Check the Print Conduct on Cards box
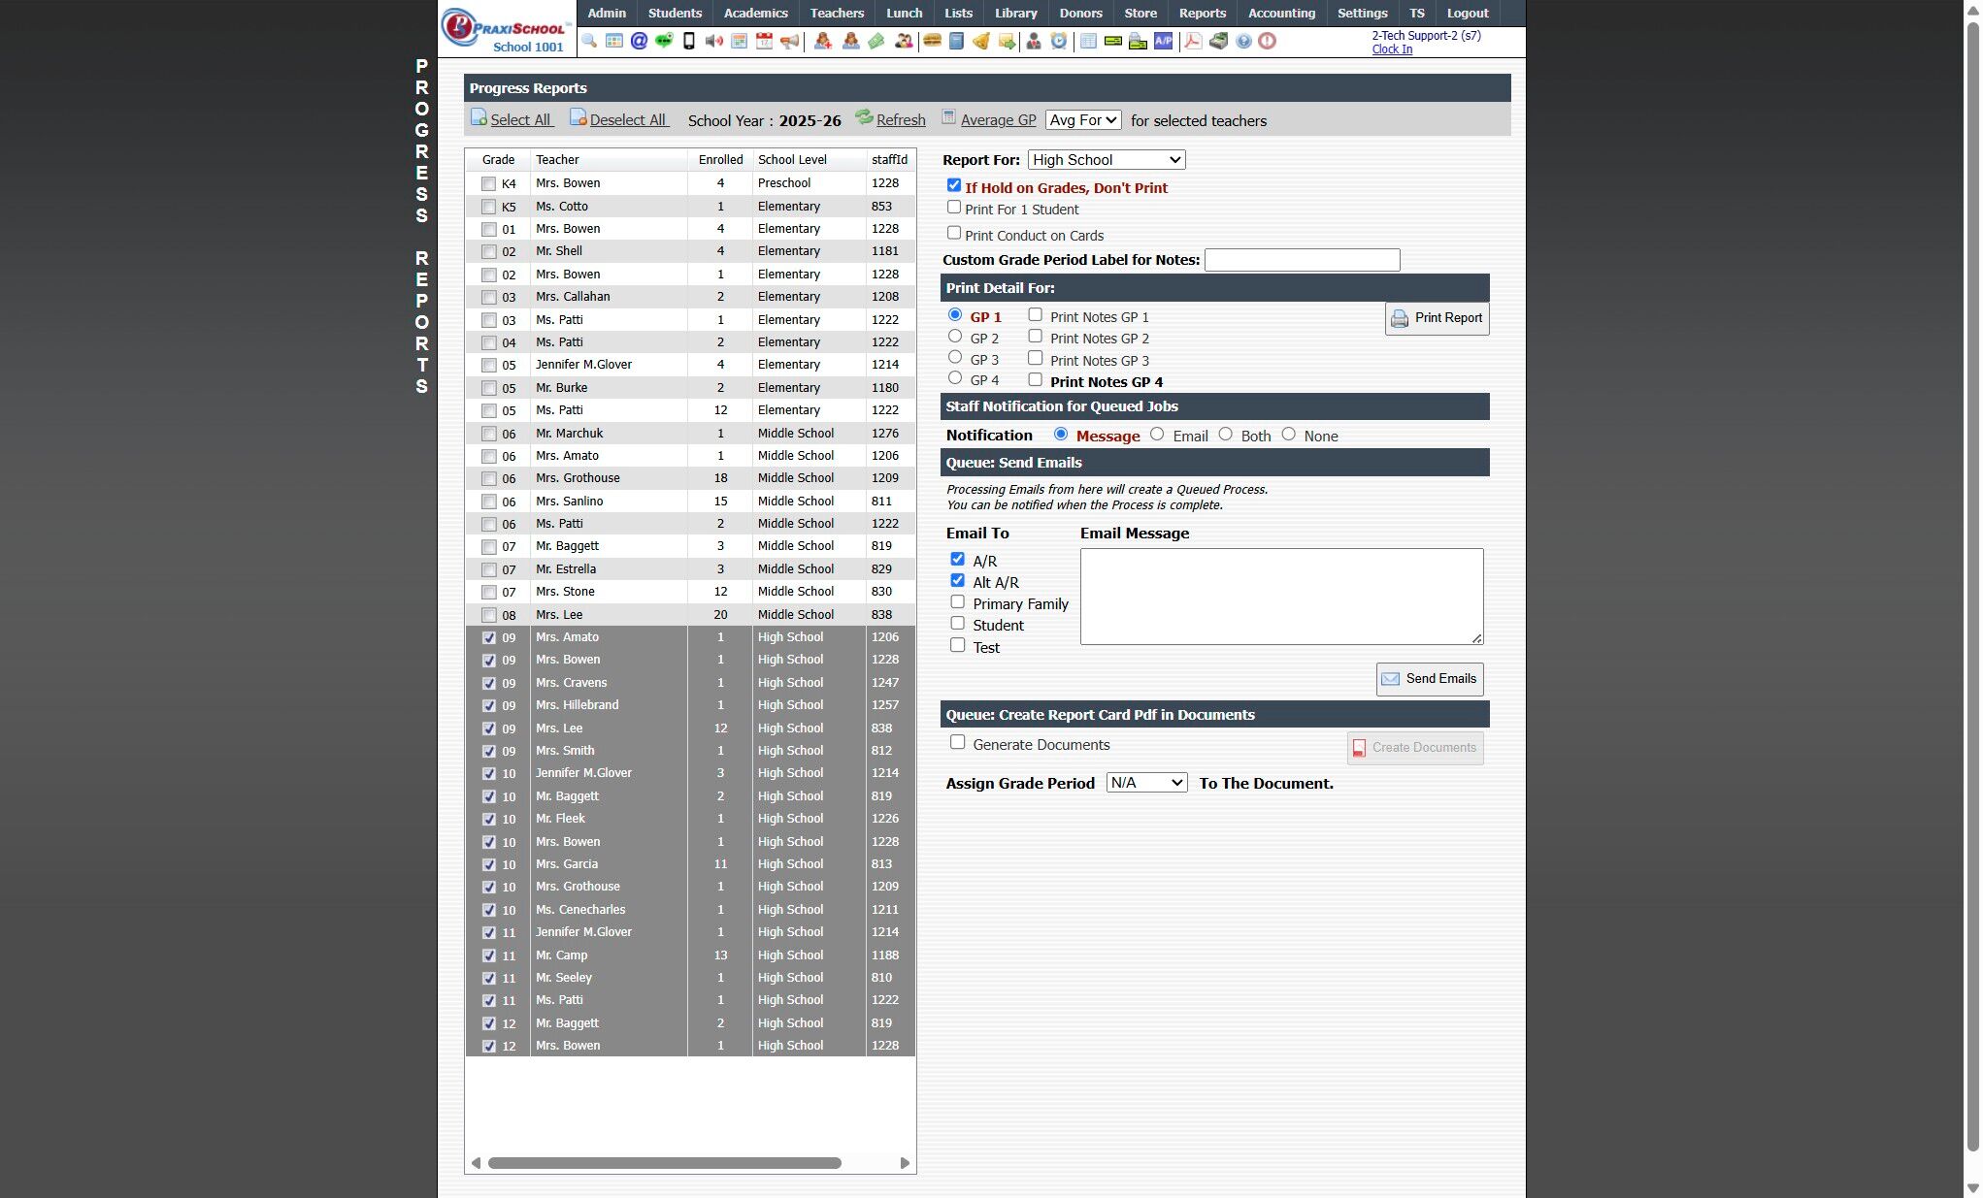Image resolution: width=1983 pixels, height=1198 pixels. tap(954, 233)
